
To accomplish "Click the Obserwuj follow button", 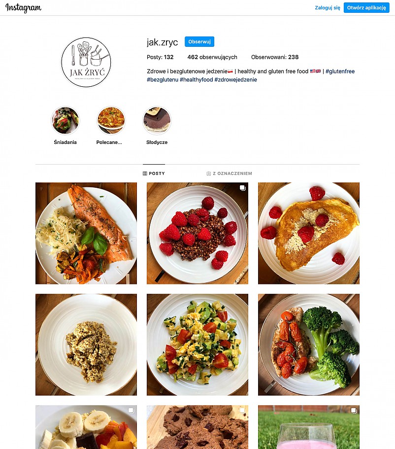I will point(199,42).
